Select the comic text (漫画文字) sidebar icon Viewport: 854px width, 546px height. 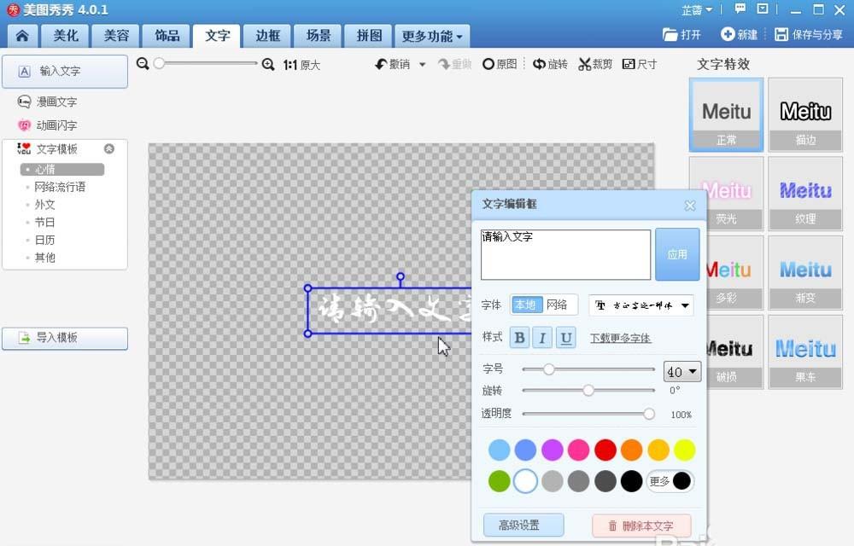click(23, 102)
